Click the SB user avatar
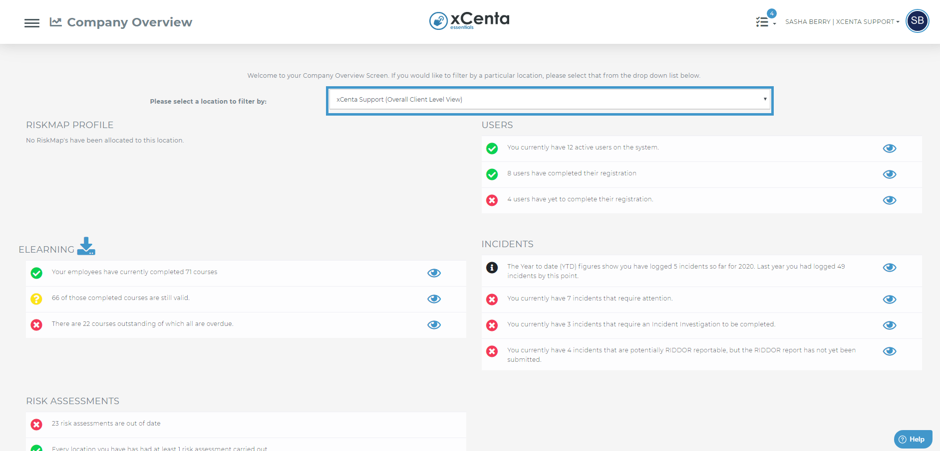 (917, 21)
